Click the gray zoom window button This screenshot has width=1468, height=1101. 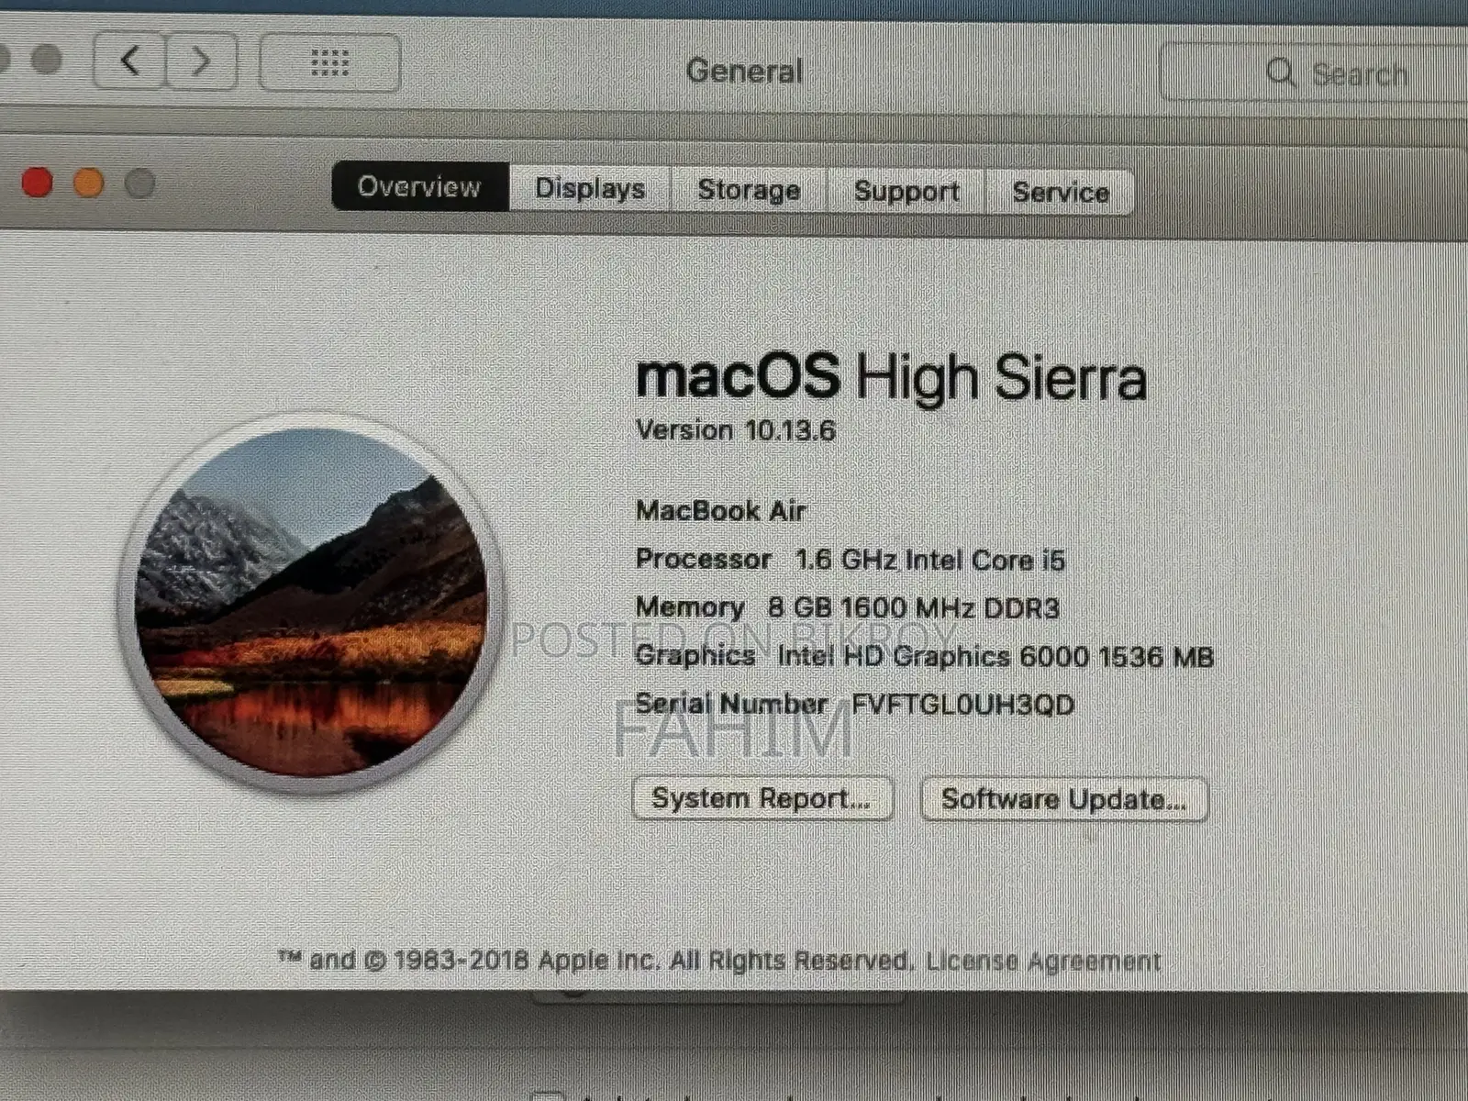(x=139, y=184)
